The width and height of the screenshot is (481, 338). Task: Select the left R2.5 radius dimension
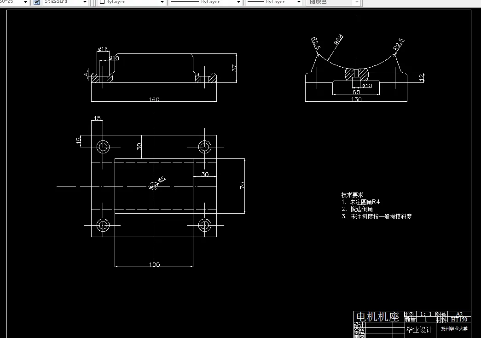click(316, 43)
